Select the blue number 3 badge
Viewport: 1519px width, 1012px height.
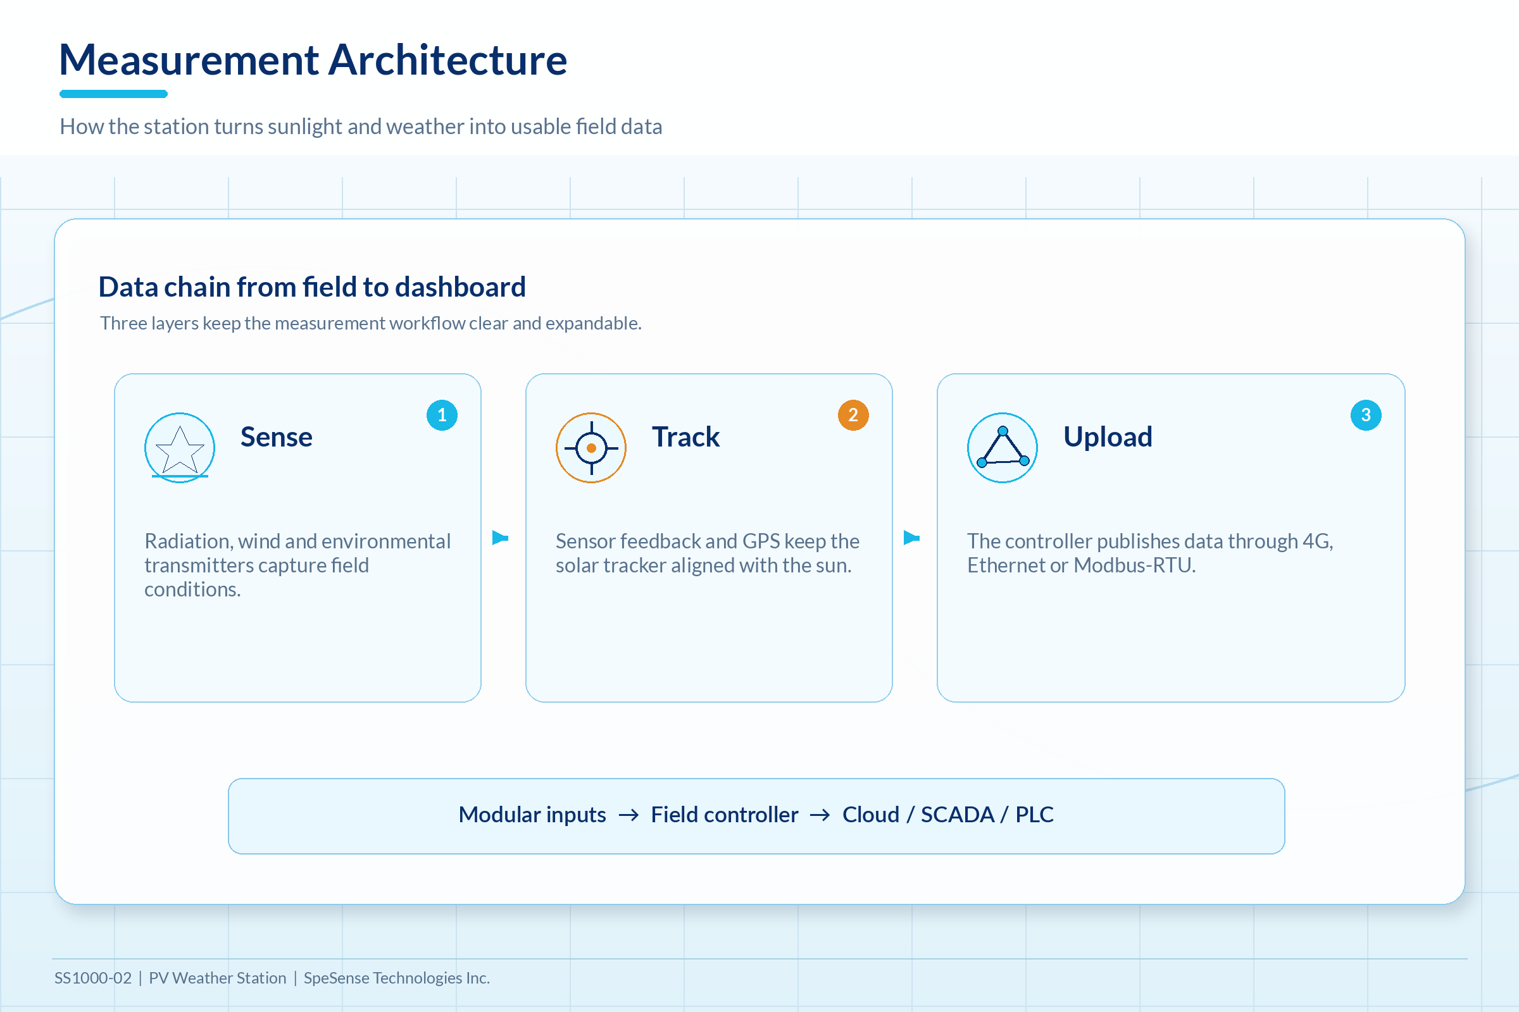pos(1366,415)
